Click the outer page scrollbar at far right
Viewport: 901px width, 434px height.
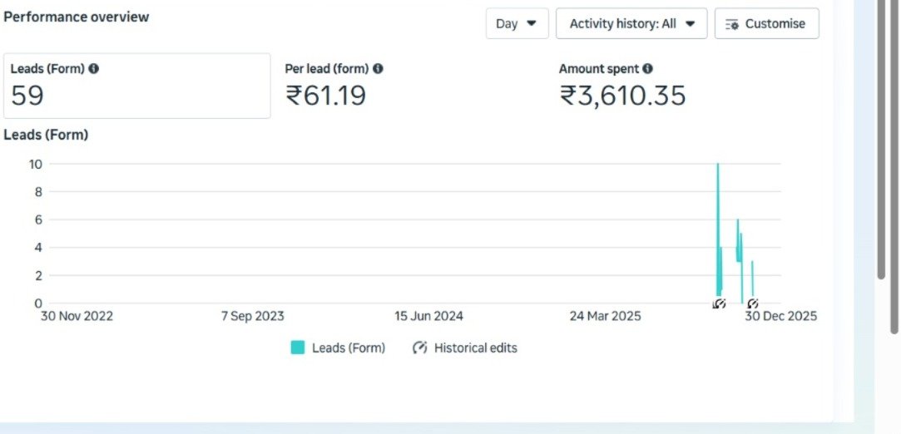(x=894, y=166)
